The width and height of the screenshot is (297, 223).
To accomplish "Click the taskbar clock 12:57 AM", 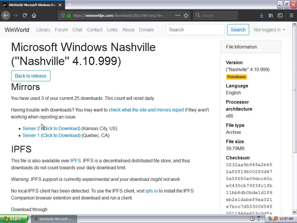I will [x=286, y=219].
